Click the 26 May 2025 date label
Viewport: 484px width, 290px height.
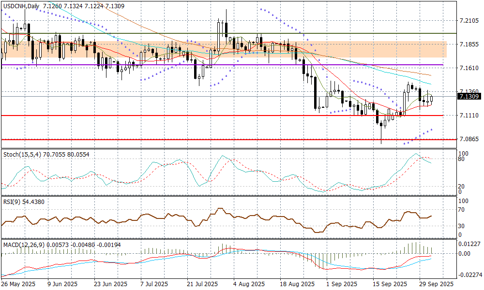(19, 284)
